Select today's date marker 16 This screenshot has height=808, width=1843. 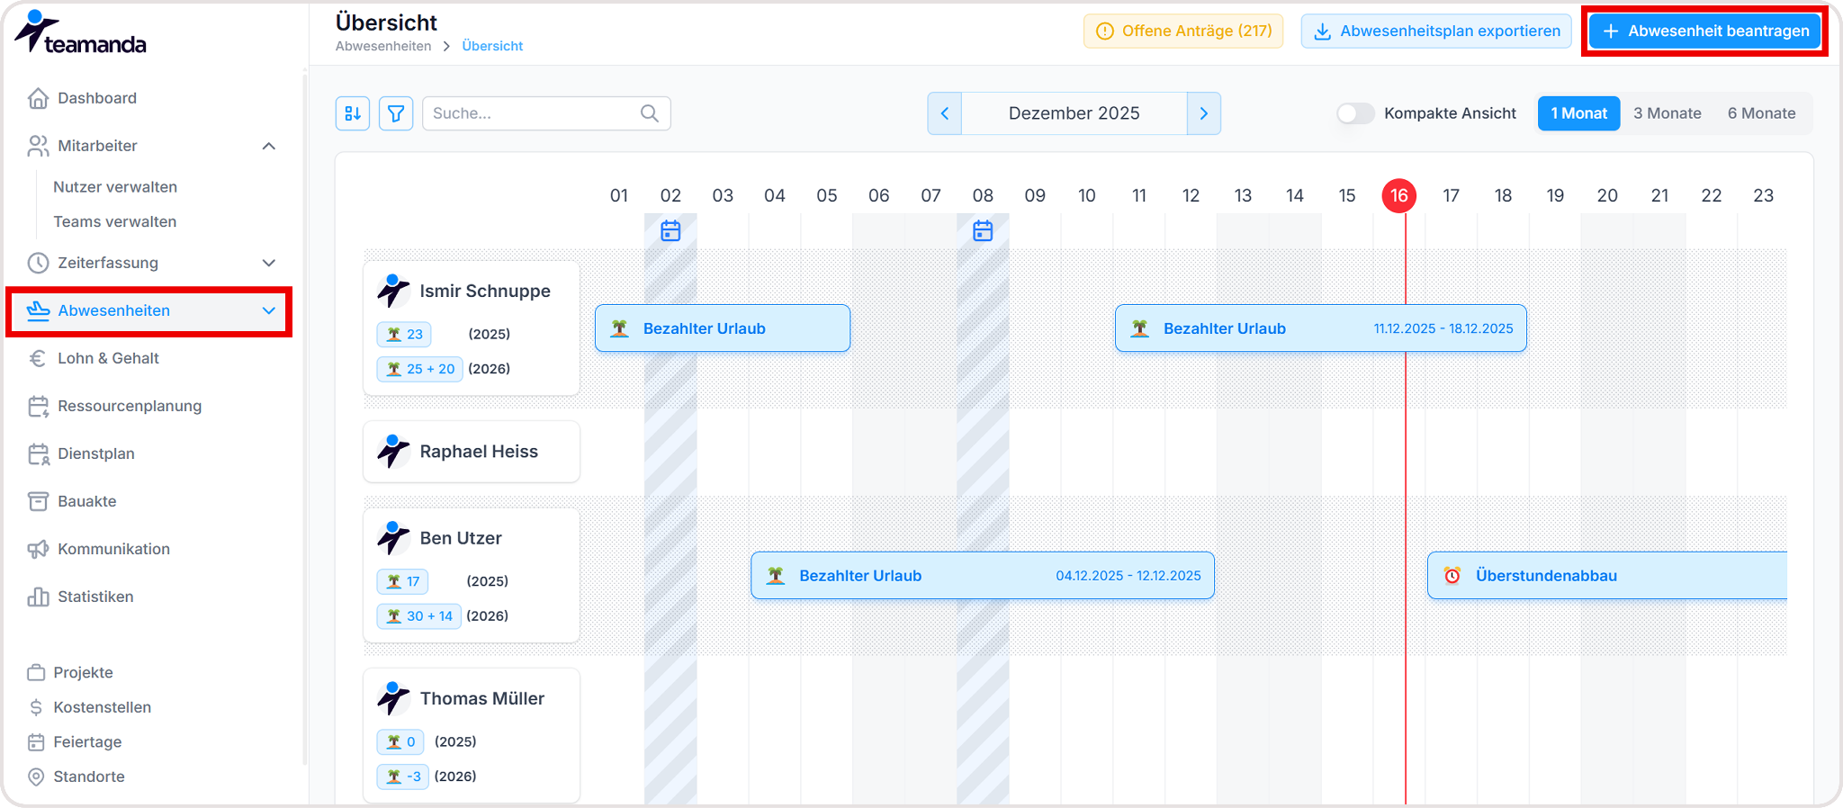(x=1399, y=195)
